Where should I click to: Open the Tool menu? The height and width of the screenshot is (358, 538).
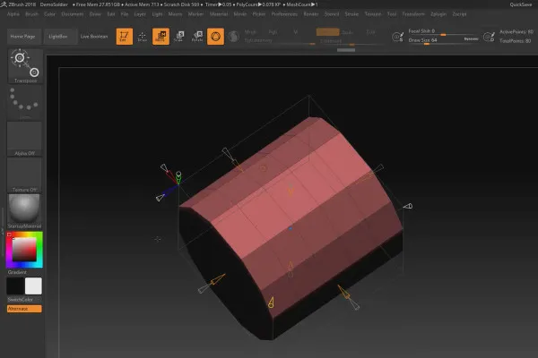coord(392,14)
